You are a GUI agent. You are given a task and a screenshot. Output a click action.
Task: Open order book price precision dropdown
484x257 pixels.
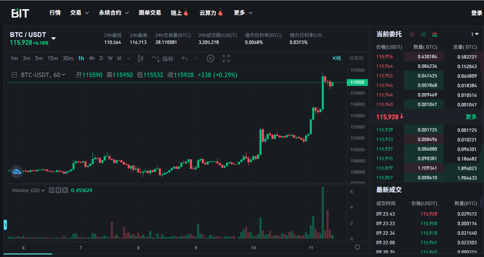[x=475, y=34]
